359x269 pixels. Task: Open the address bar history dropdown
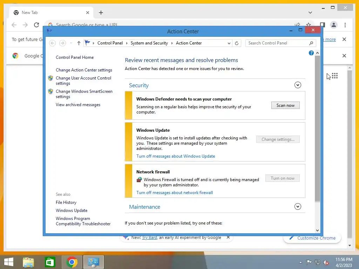(229, 43)
